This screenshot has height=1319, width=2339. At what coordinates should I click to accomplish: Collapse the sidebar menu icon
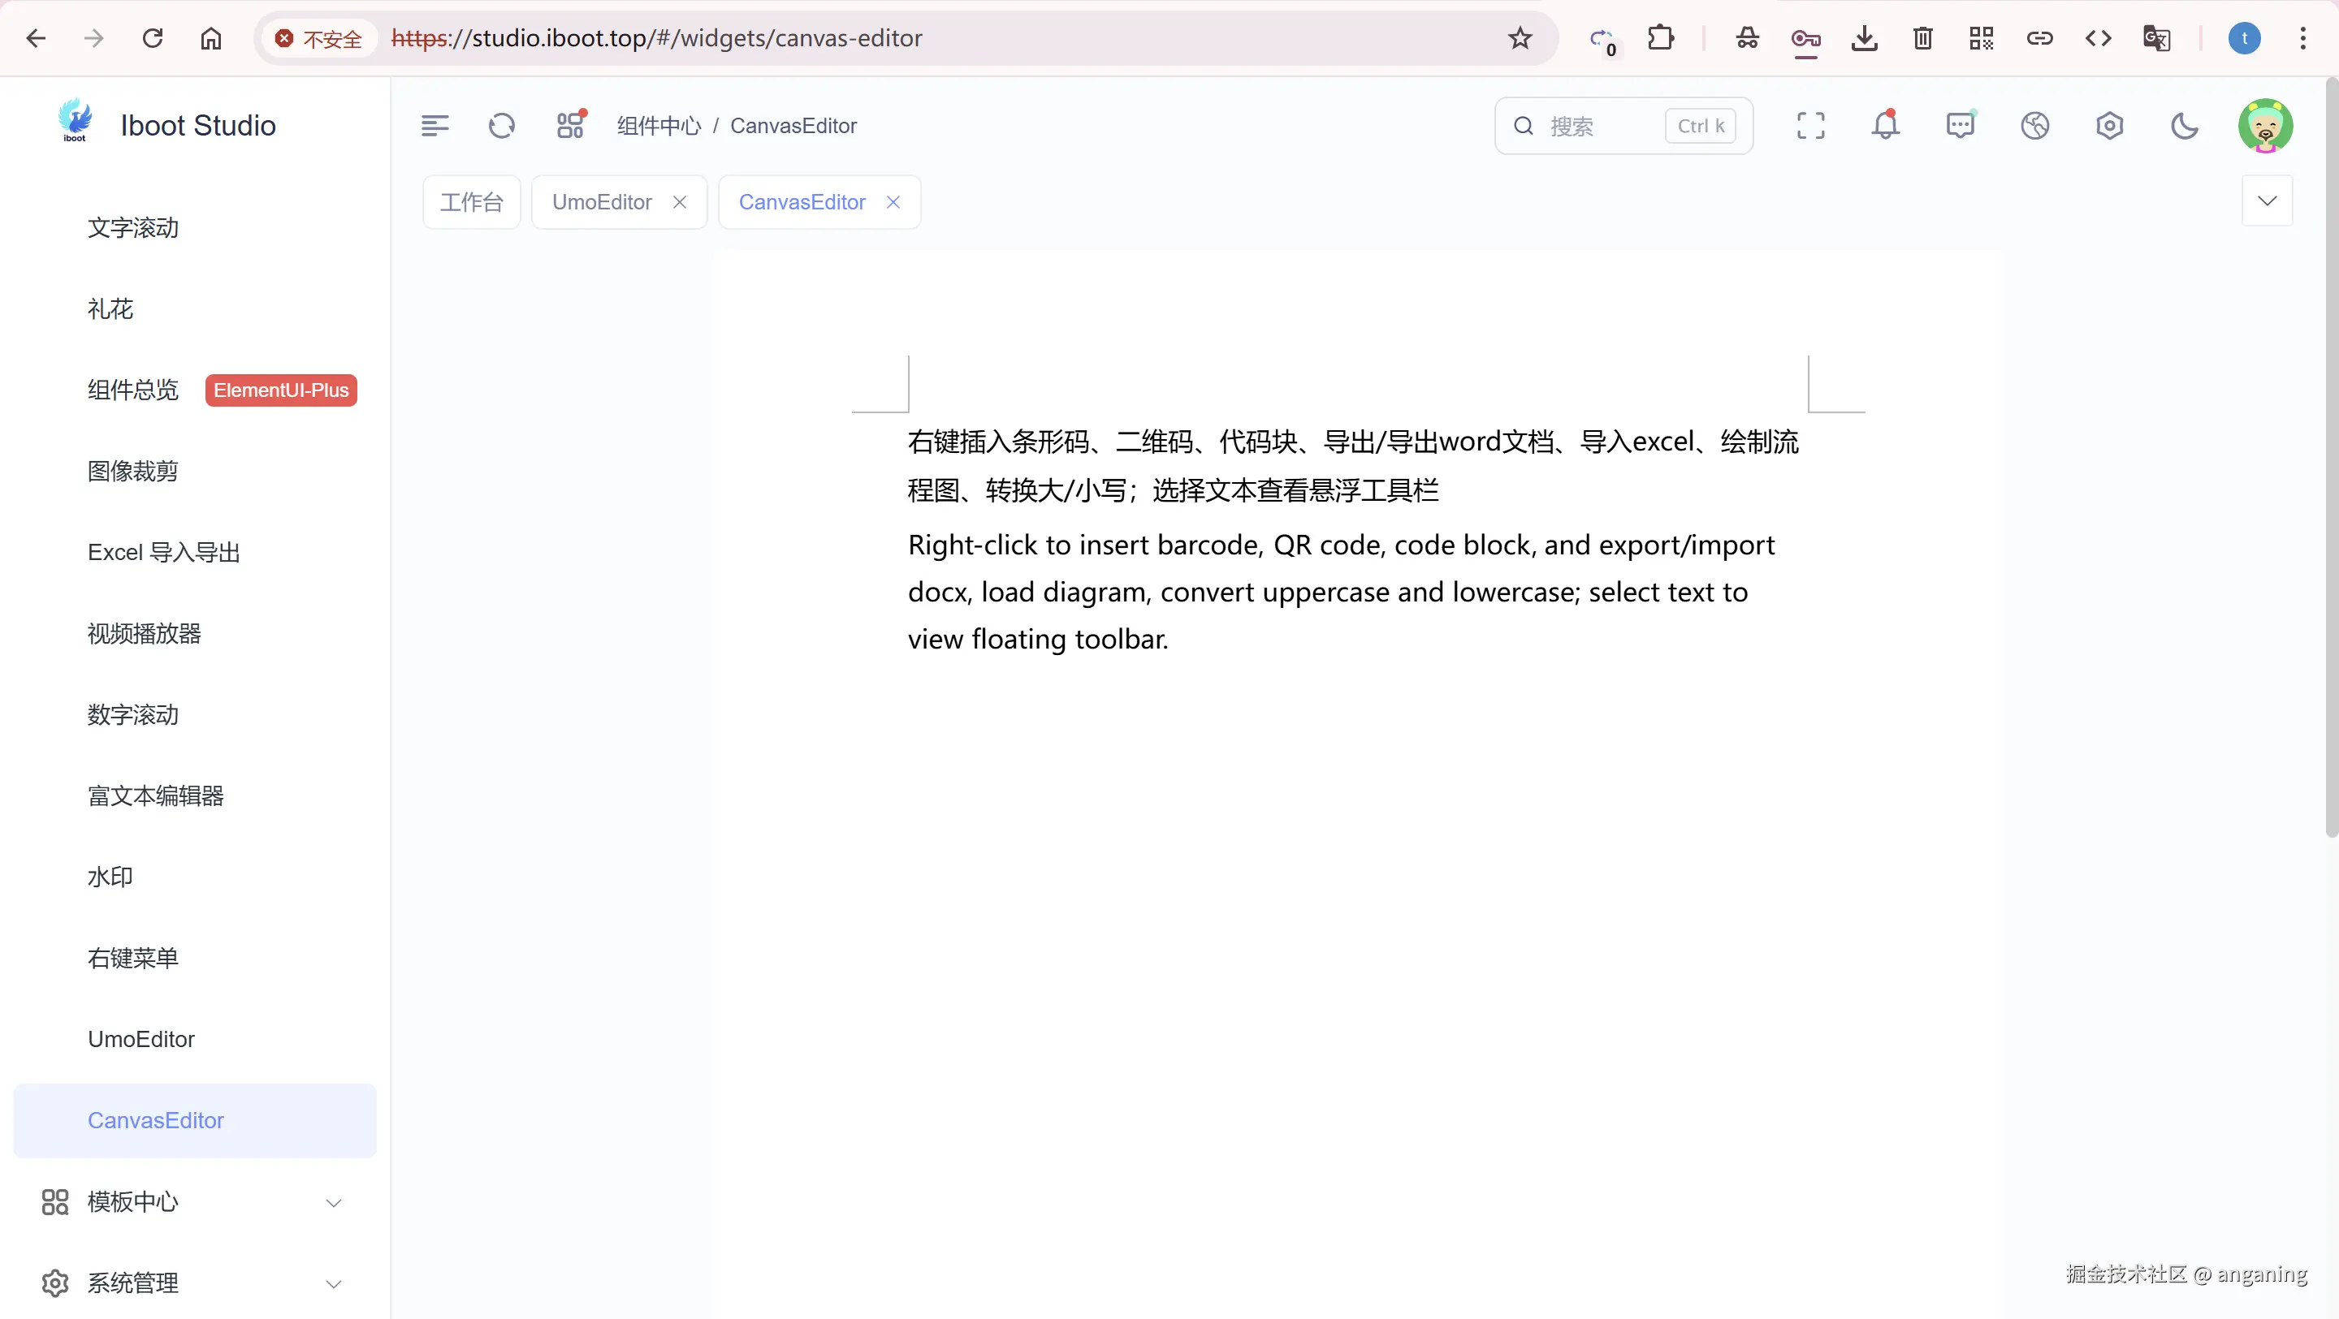click(x=435, y=125)
